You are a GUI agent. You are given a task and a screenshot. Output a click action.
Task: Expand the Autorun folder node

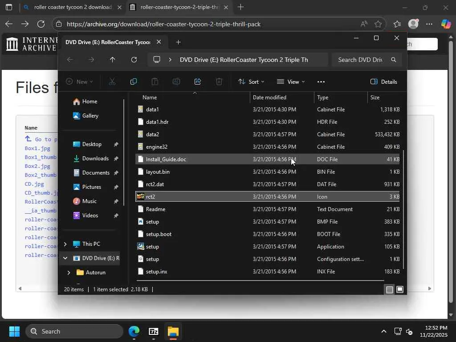coord(69,273)
